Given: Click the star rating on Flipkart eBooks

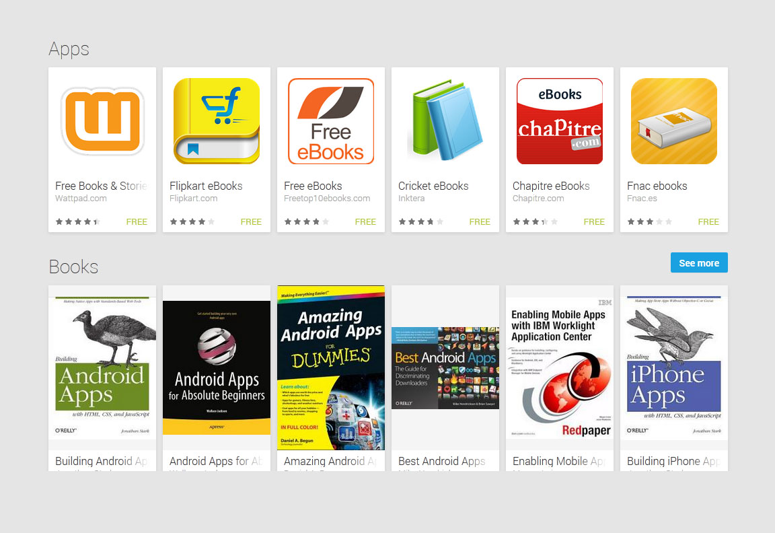Looking at the screenshot, I should coord(192,221).
